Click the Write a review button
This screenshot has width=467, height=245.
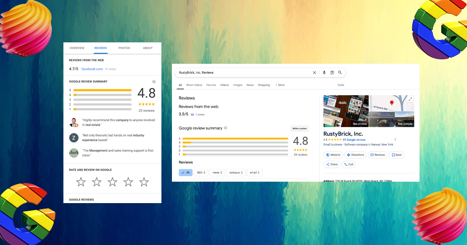point(299,128)
